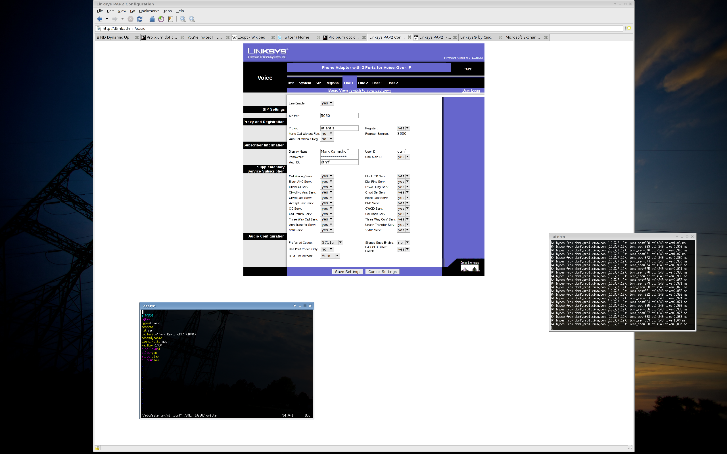Click the roll-up arrow on ping aterm window
The image size is (727, 454).
[677, 237]
